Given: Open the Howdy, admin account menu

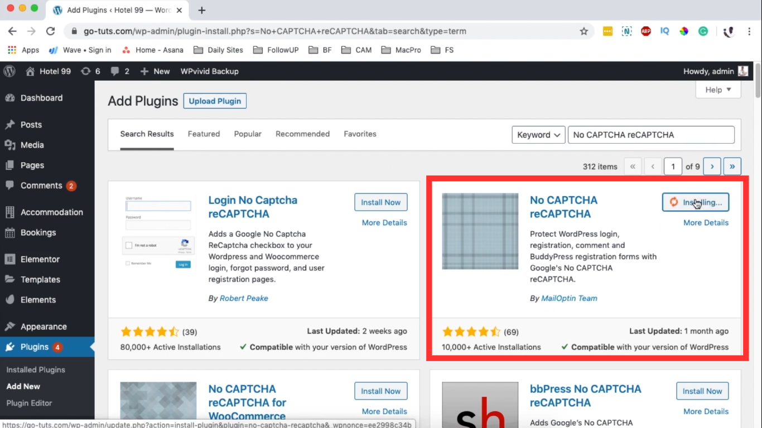Looking at the screenshot, I should tap(716, 71).
